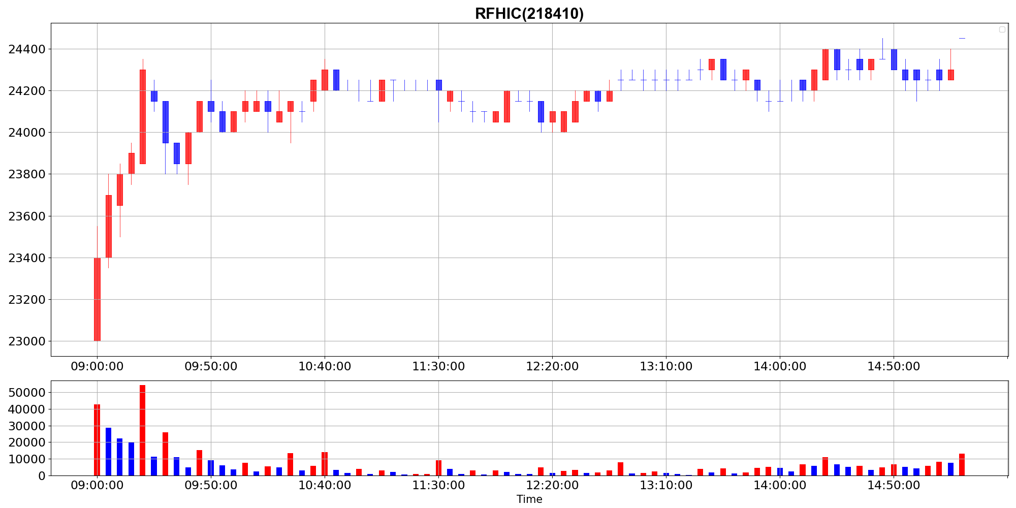The image size is (1016, 508).
Task: Click the final red volume bar of session
Action: pos(962,465)
